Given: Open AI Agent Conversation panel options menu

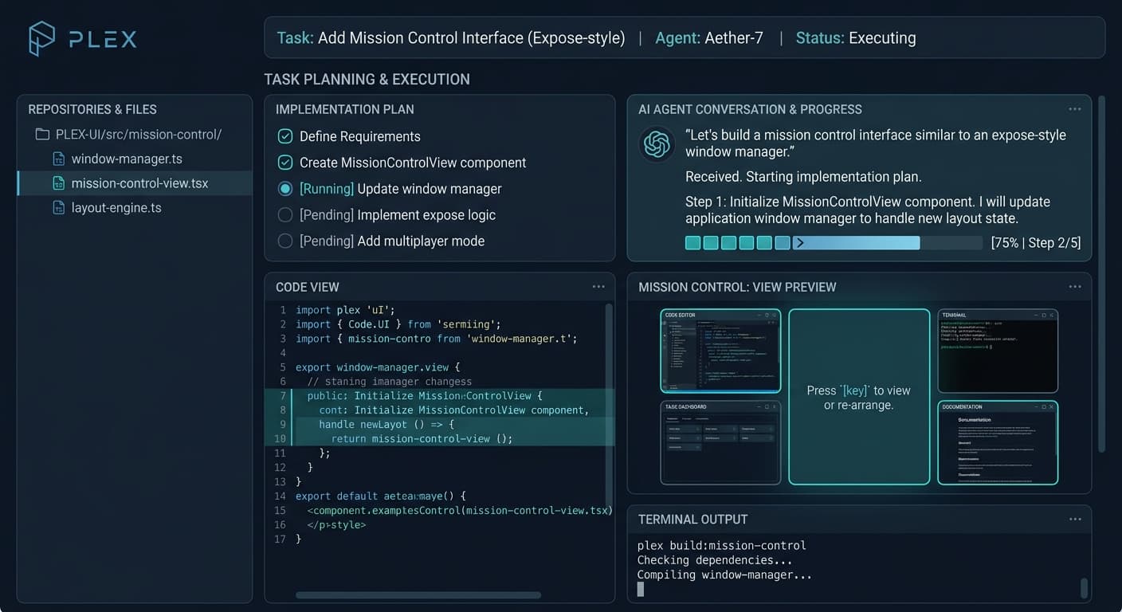Looking at the screenshot, I should 1075,109.
